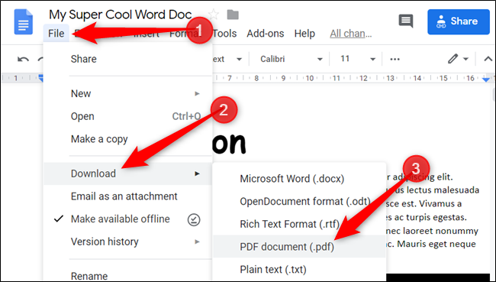The height and width of the screenshot is (282, 496).
Task: Click the words "turpis egestas" in the document body
Action: point(436,217)
